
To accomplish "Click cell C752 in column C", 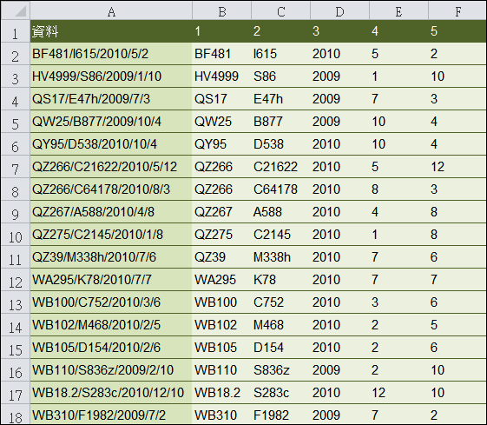I will pyautogui.click(x=280, y=302).
